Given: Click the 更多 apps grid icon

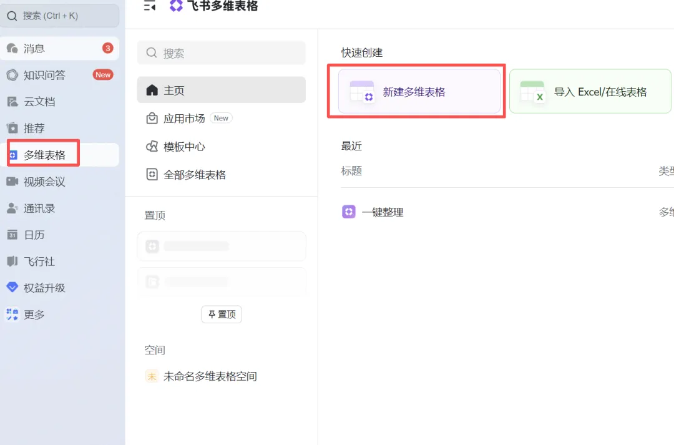Looking at the screenshot, I should pos(12,315).
